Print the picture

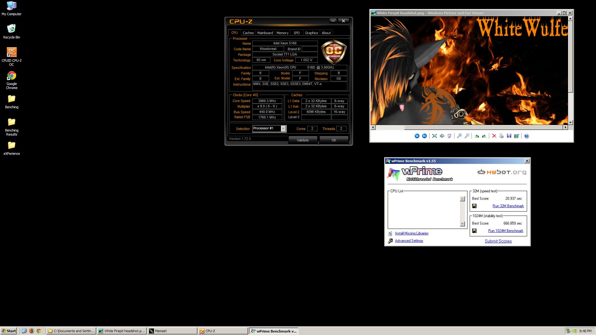coord(502,136)
